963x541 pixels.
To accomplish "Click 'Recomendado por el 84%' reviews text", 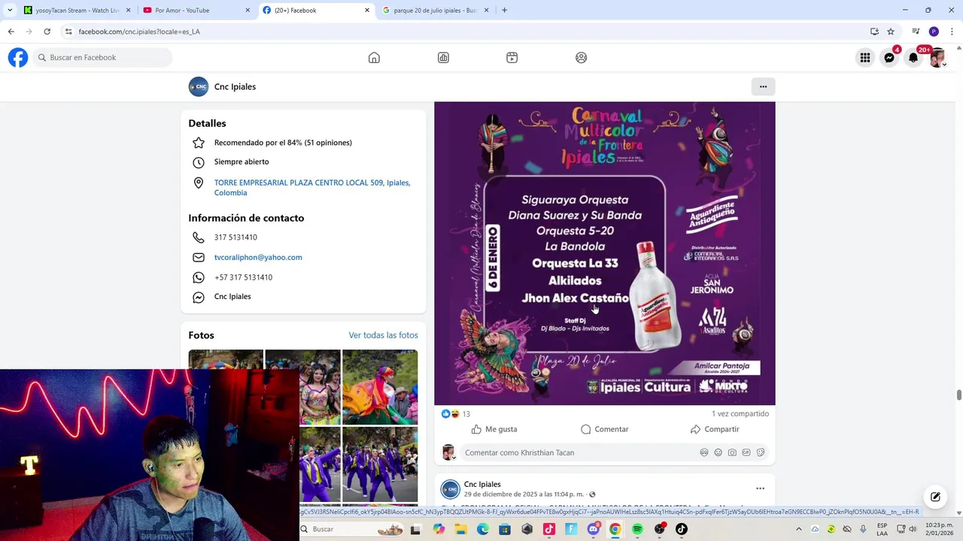I will [x=283, y=143].
